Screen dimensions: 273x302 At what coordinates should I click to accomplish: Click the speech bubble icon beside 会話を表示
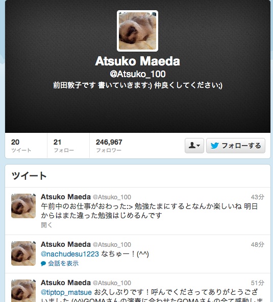pyautogui.click(x=43, y=264)
